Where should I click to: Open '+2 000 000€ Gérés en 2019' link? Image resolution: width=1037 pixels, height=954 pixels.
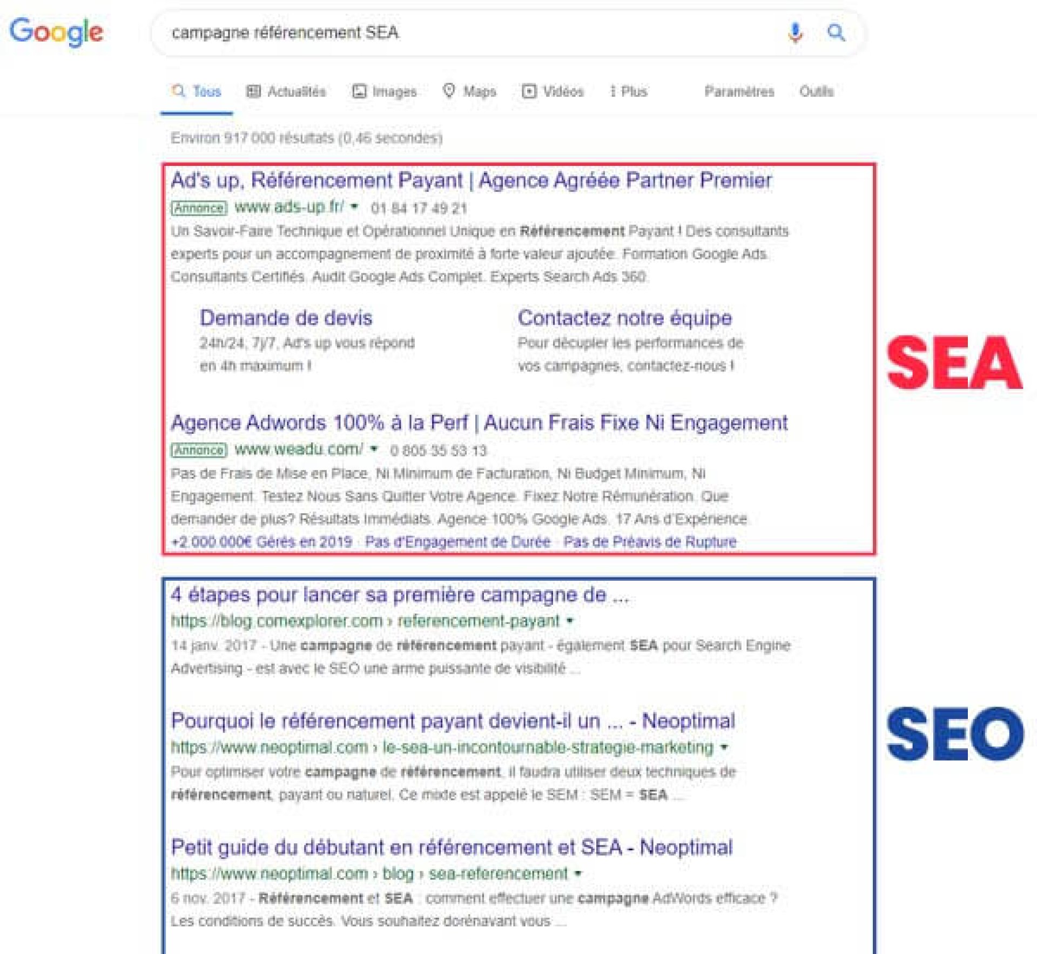(261, 542)
